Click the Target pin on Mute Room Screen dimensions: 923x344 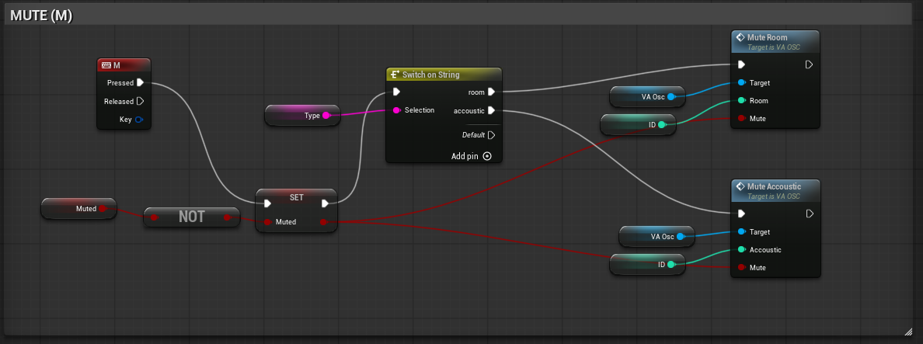click(x=742, y=83)
